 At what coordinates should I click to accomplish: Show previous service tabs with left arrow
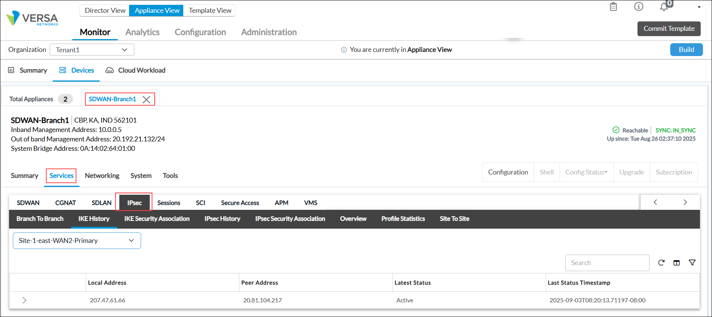[655, 202]
